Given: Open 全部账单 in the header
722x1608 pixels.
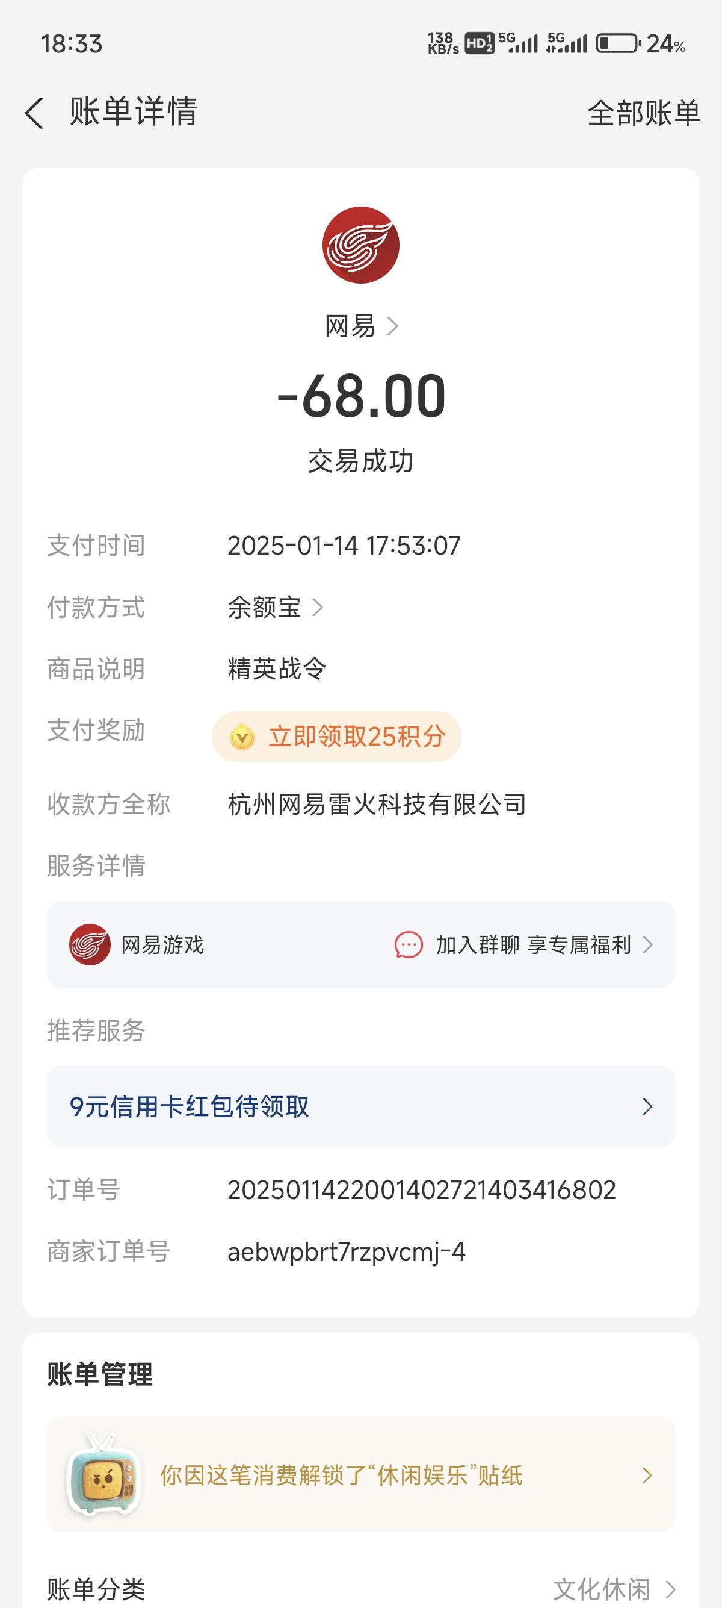Looking at the screenshot, I should tap(643, 114).
